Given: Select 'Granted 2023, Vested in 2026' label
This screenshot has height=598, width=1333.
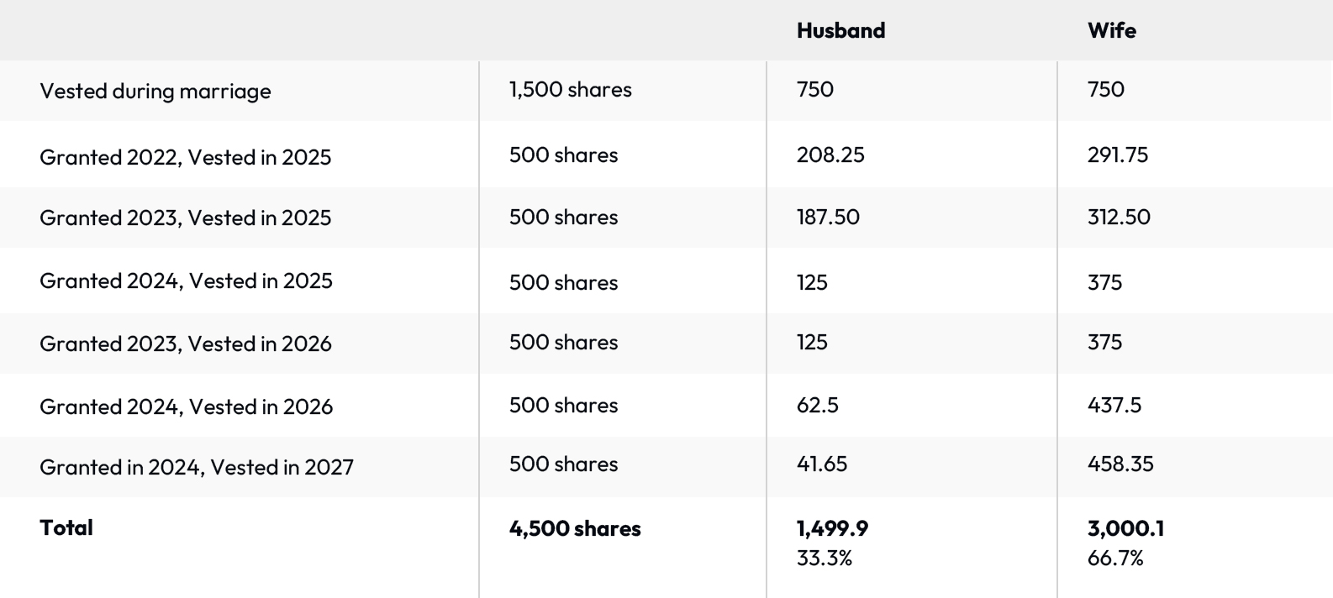Looking at the screenshot, I should coord(185,344).
